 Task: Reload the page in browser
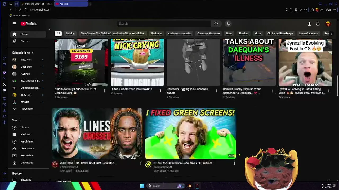(x=20, y=10)
